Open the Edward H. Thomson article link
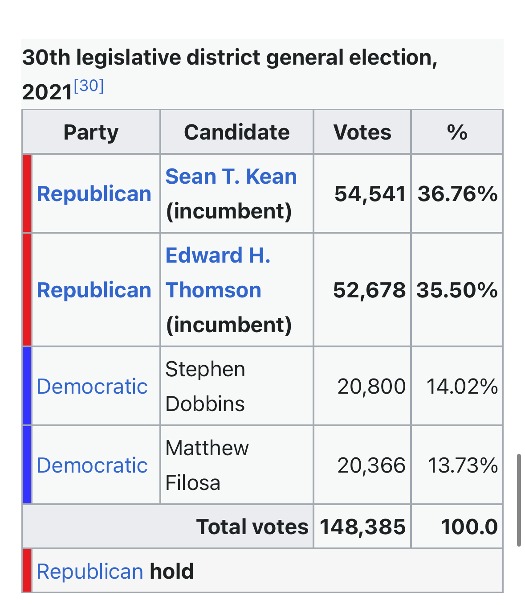The image size is (525, 605). coord(218,273)
